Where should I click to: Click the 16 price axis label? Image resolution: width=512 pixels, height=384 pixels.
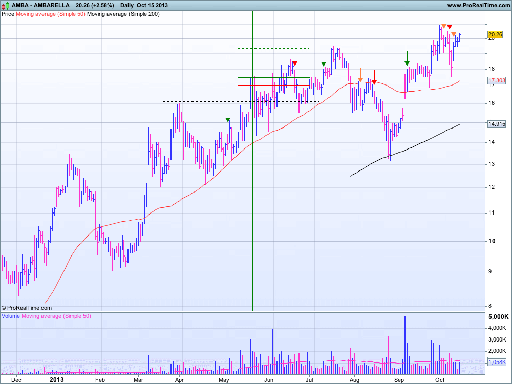point(492,103)
